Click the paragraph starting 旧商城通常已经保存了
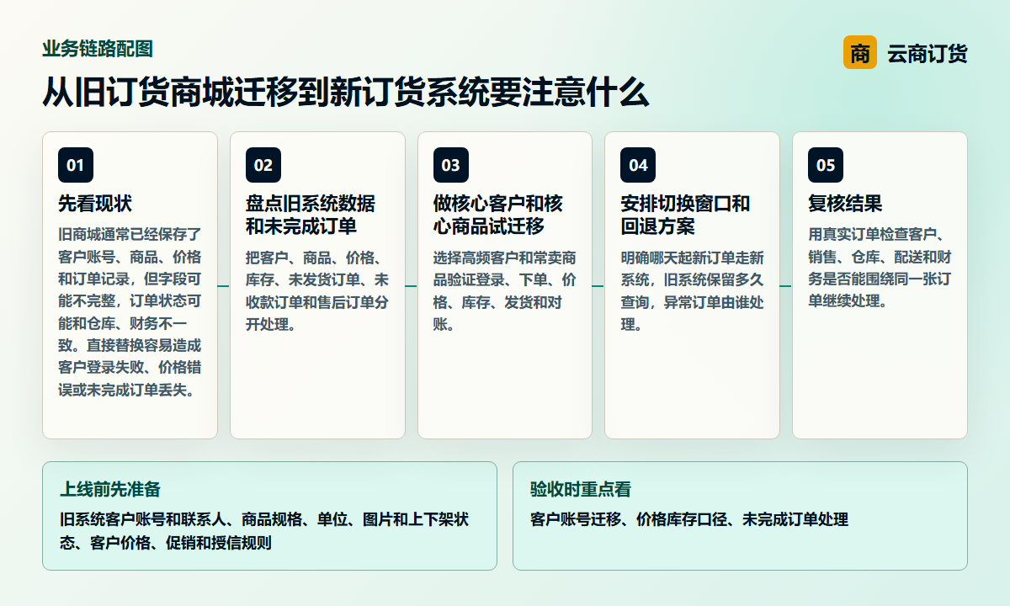 130,312
